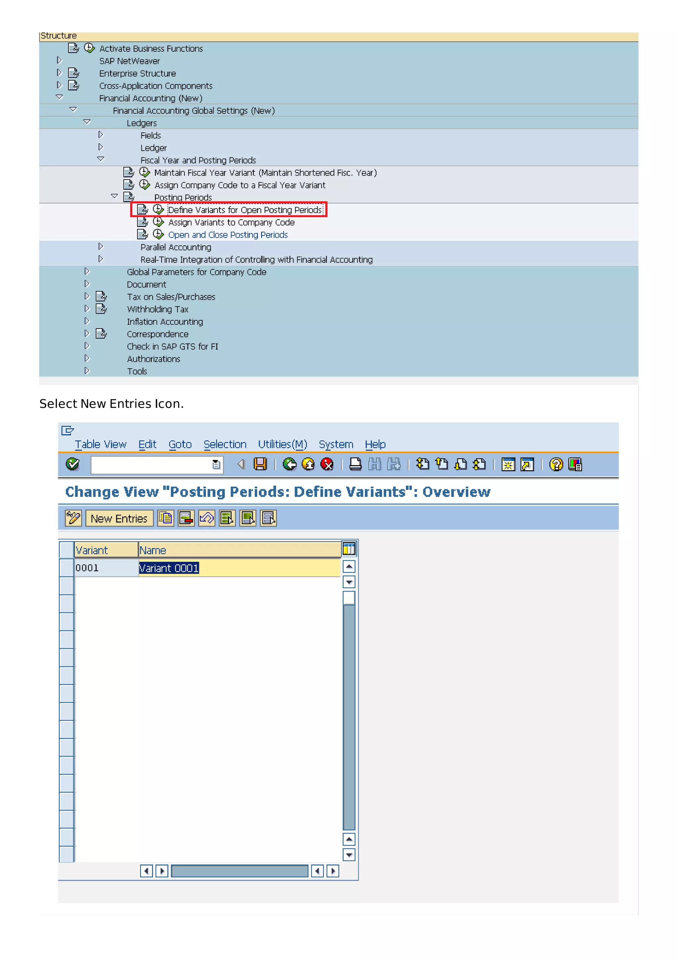Click the Undo Change icon
678x960 pixels.
(x=206, y=518)
